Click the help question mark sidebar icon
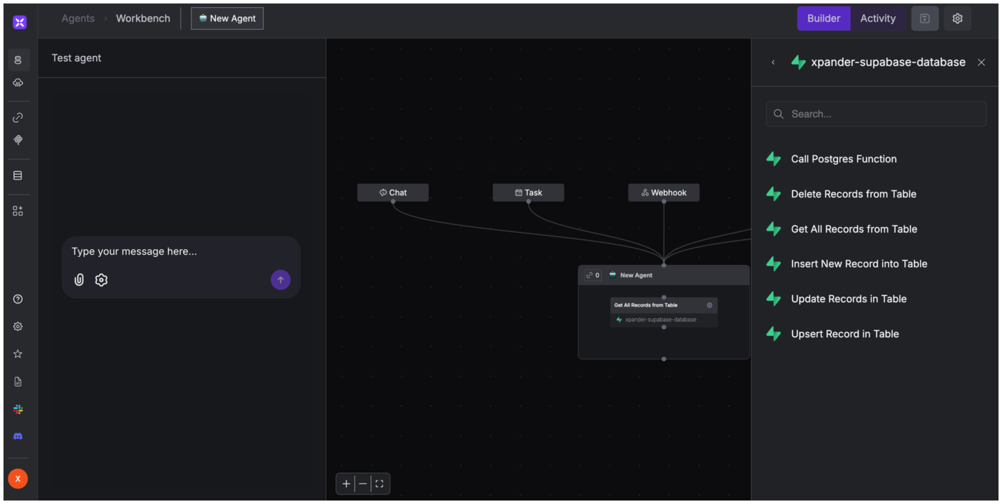1002x504 pixels. [x=18, y=299]
